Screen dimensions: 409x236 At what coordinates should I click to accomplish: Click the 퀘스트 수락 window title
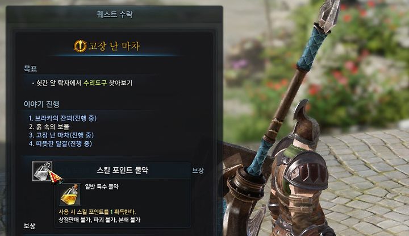(115, 14)
